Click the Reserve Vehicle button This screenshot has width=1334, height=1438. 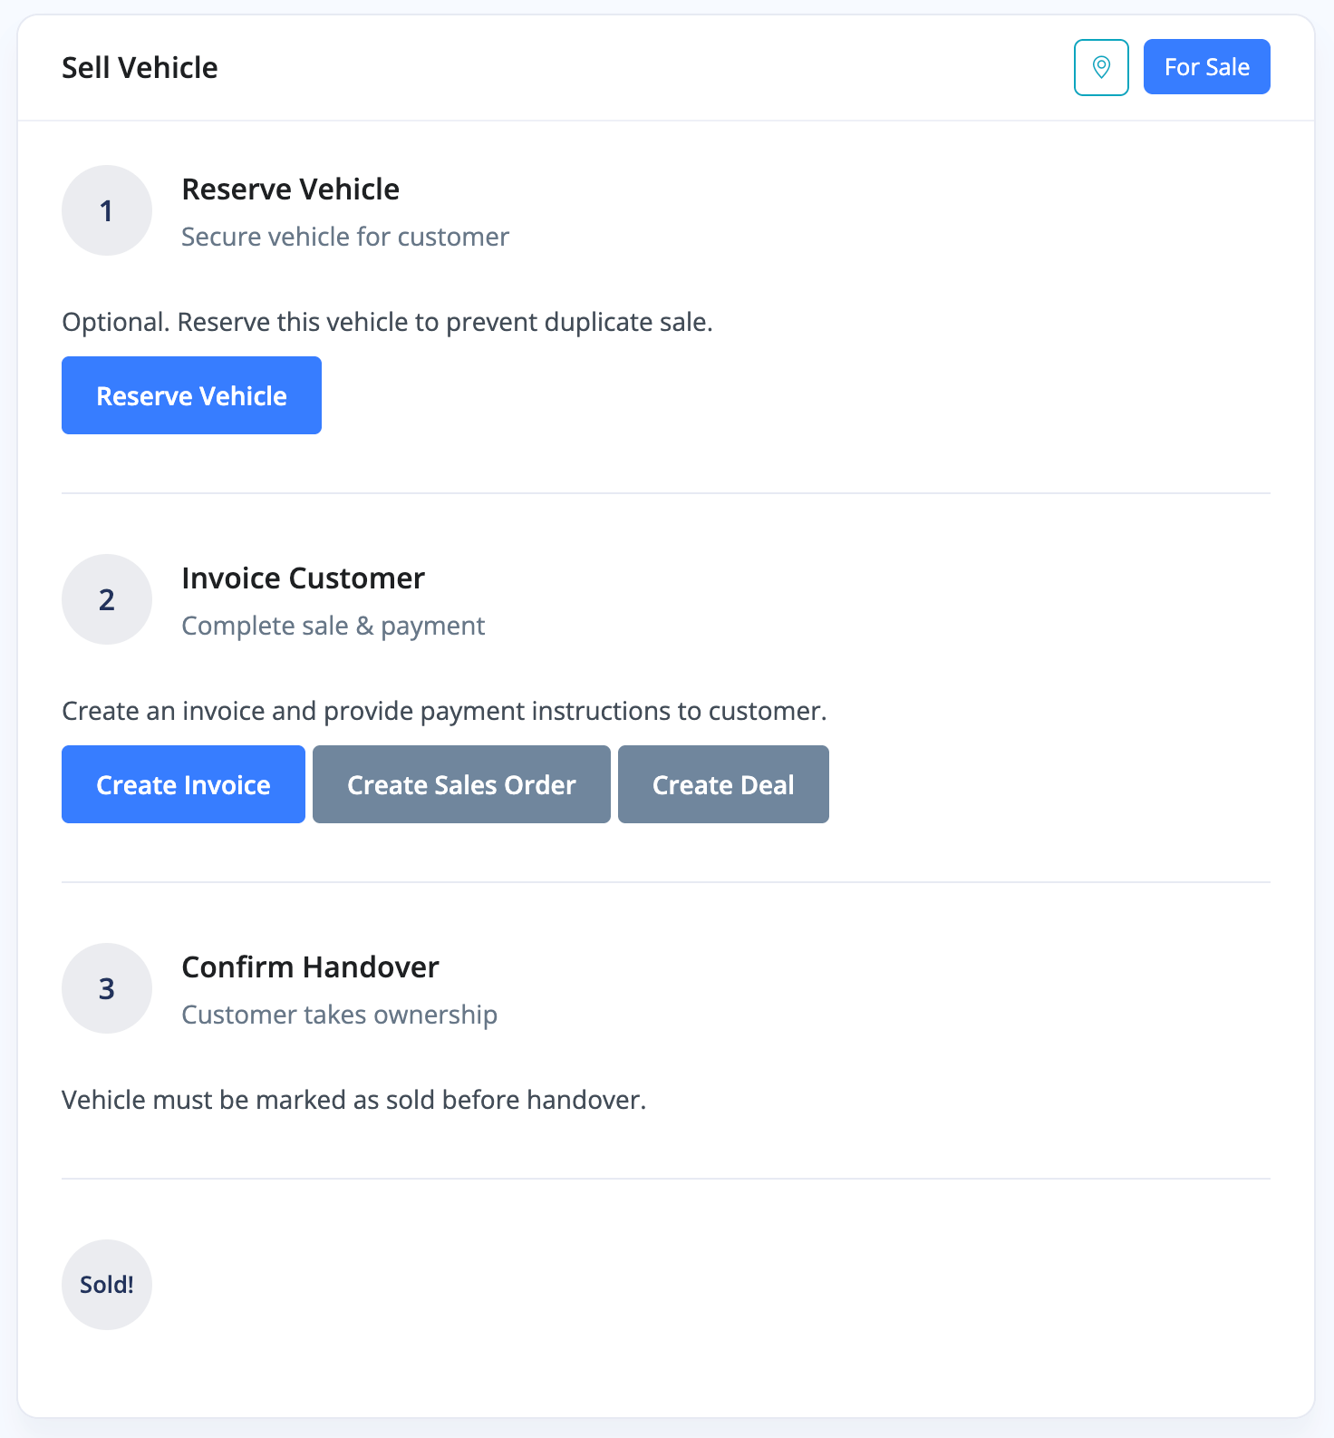[191, 395]
